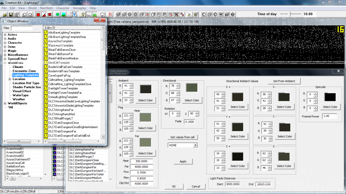
Task: Open the World menu
Action: tap(32, 8)
